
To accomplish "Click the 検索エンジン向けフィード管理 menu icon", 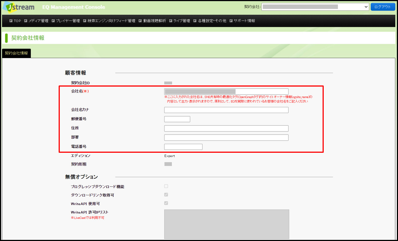I will [x=85, y=21].
